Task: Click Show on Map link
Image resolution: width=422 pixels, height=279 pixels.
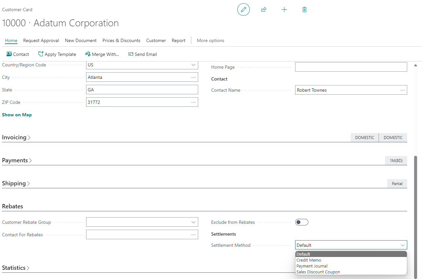Action: (x=17, y=115)
